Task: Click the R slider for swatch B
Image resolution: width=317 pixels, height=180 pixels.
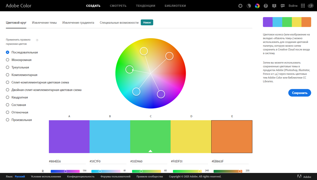Action: (106, 171)
